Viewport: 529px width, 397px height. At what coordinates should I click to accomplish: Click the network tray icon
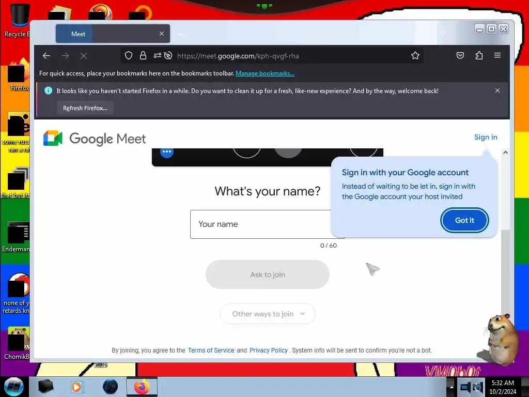(465, 387)
